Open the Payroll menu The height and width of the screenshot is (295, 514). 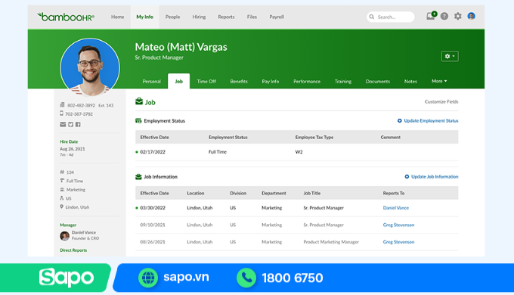tap(277, 17)
